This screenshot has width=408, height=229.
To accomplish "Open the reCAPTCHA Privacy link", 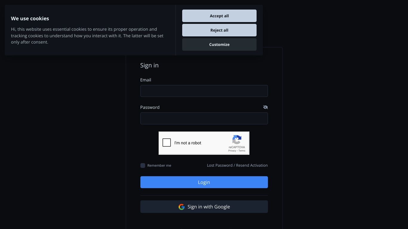I will pos(232,151).
